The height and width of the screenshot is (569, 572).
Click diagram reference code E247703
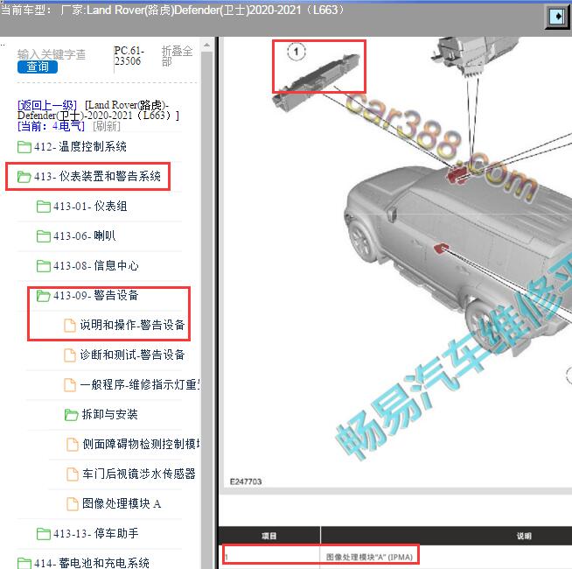246,481
